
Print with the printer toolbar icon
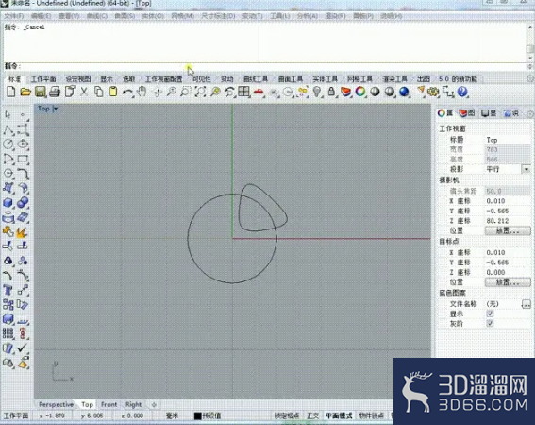pos(55,92)
